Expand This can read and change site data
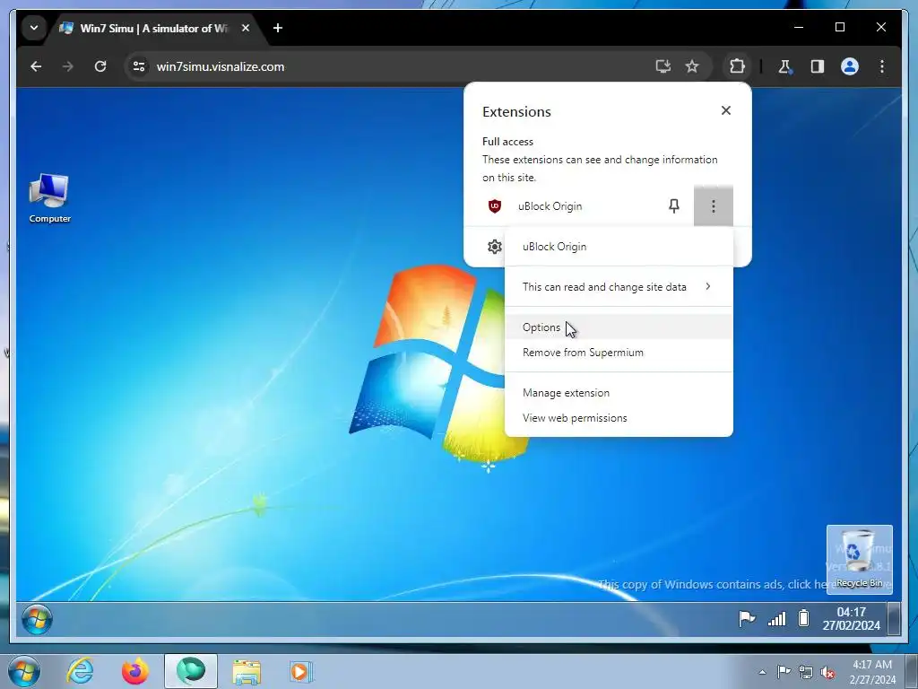 619,286
